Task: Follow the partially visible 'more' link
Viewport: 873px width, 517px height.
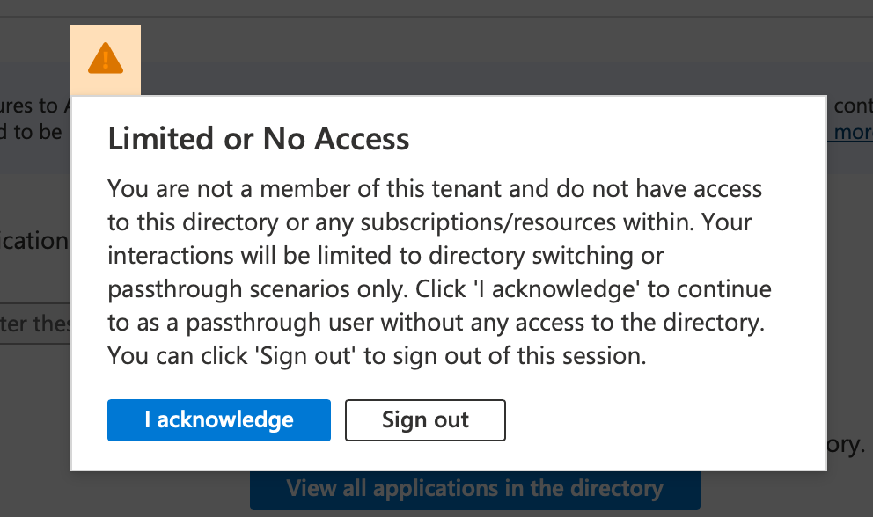Action: click(x=851, y=132)
